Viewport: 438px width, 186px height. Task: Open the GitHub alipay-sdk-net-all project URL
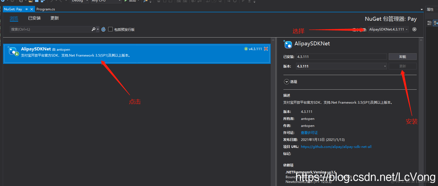click(x=336, y=147)
